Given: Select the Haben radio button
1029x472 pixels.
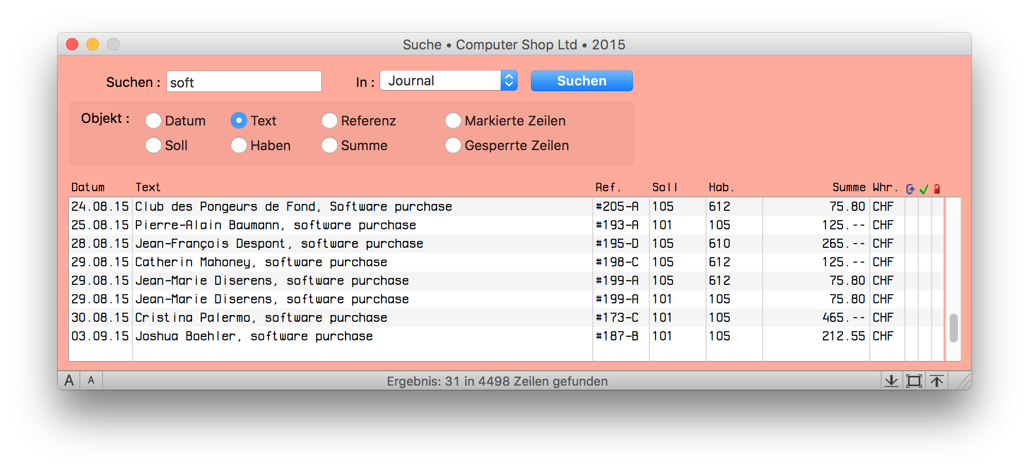Looking at the screenshot, I should (239, 146).
